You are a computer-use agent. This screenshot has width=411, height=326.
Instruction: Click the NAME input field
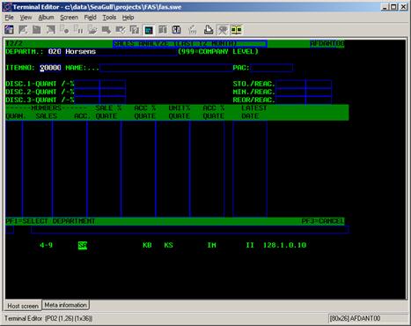click(165, 68)
